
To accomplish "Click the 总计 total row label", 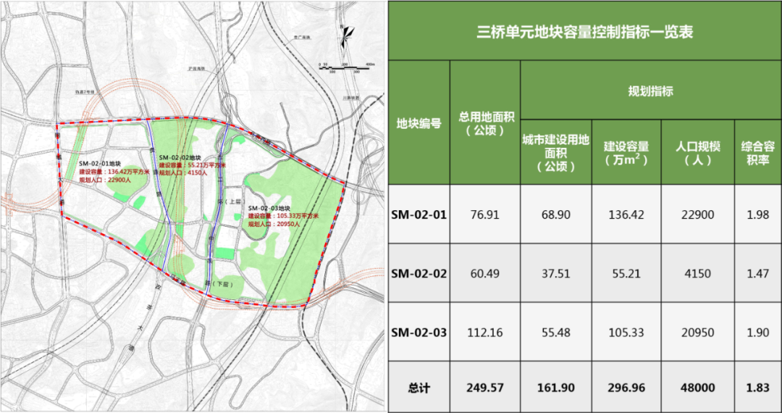I will coord(419,388).
